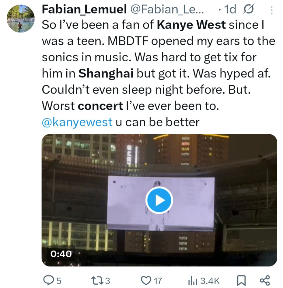Click the bold concert keyword
This screenshot has height=288, width=283.
[x=100, y=105]
